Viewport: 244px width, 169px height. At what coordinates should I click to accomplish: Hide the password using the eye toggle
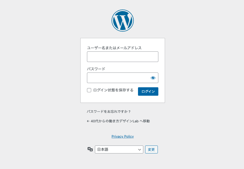154,78
